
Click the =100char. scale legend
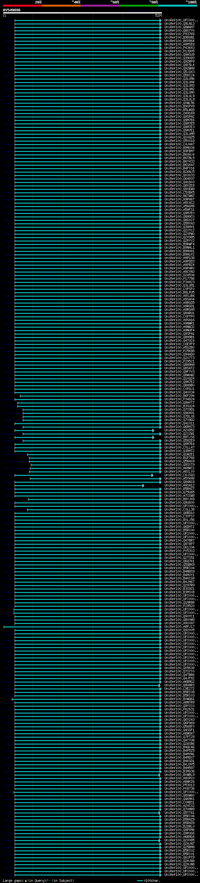[x=148, y=880]
